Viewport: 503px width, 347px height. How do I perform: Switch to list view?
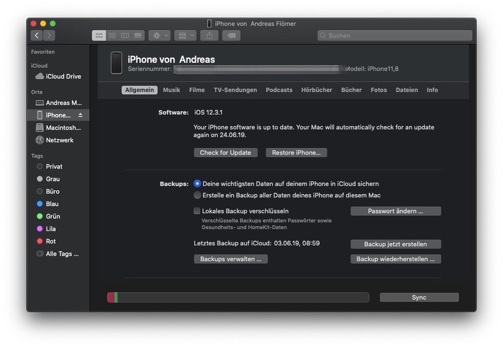(112, 35)
